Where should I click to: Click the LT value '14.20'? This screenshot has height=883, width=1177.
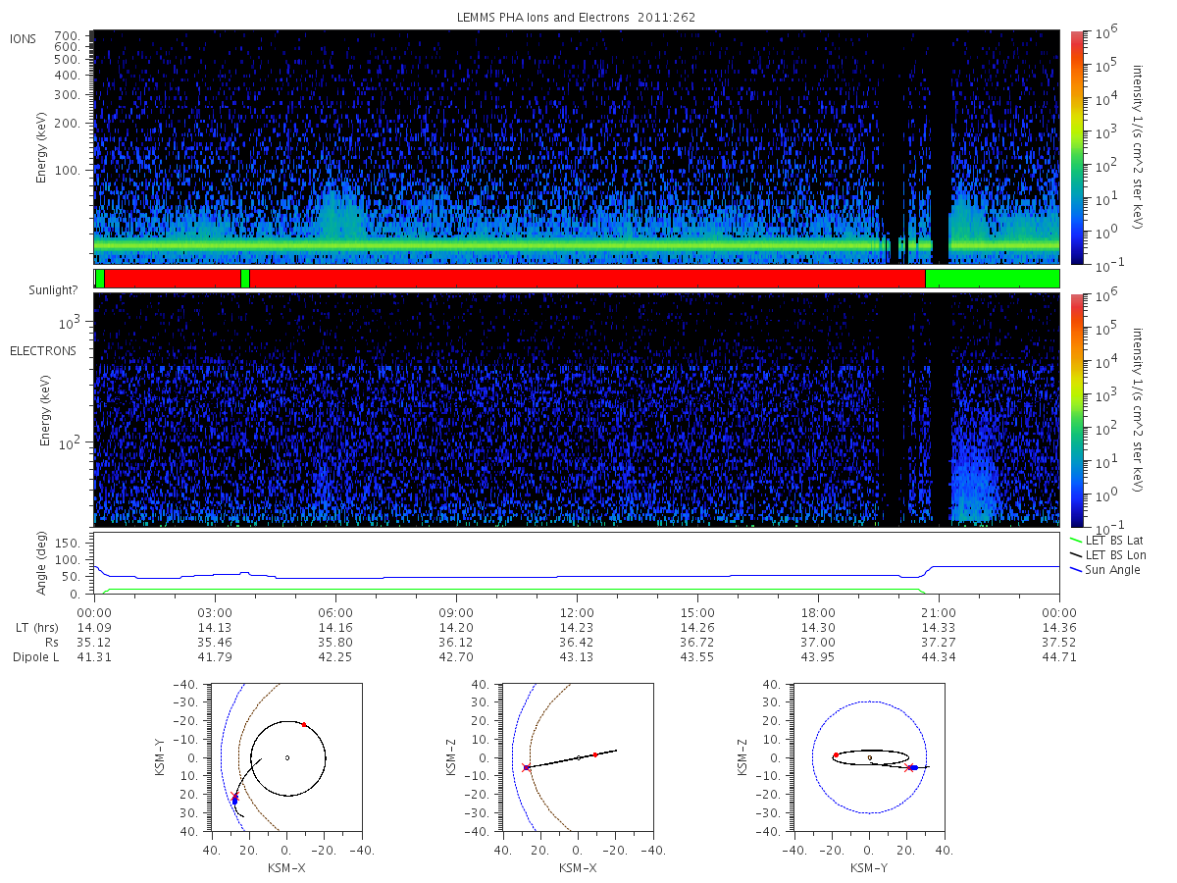point(456,628)
